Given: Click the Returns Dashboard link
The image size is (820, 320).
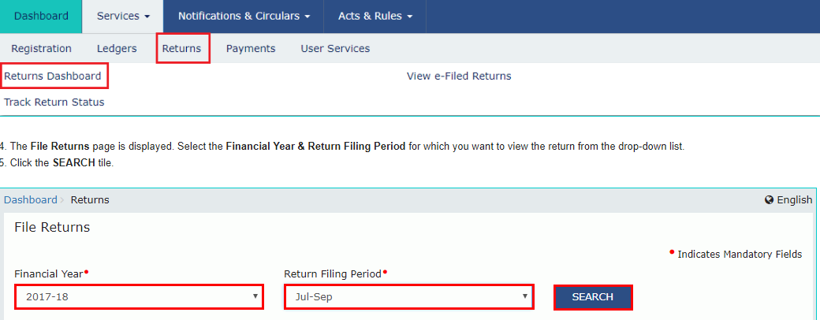Looking at the screenshot, I should 53,76.
